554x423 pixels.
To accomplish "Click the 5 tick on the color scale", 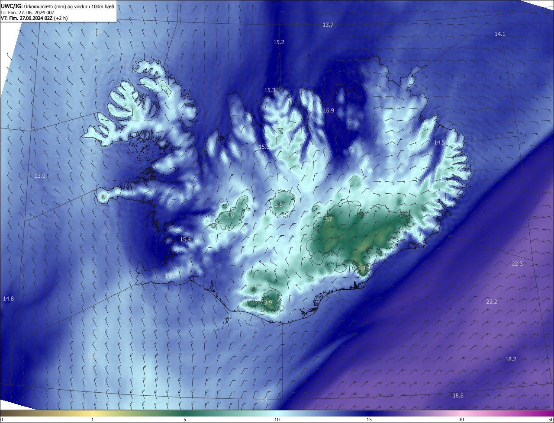I will click(x=185, y=420).
